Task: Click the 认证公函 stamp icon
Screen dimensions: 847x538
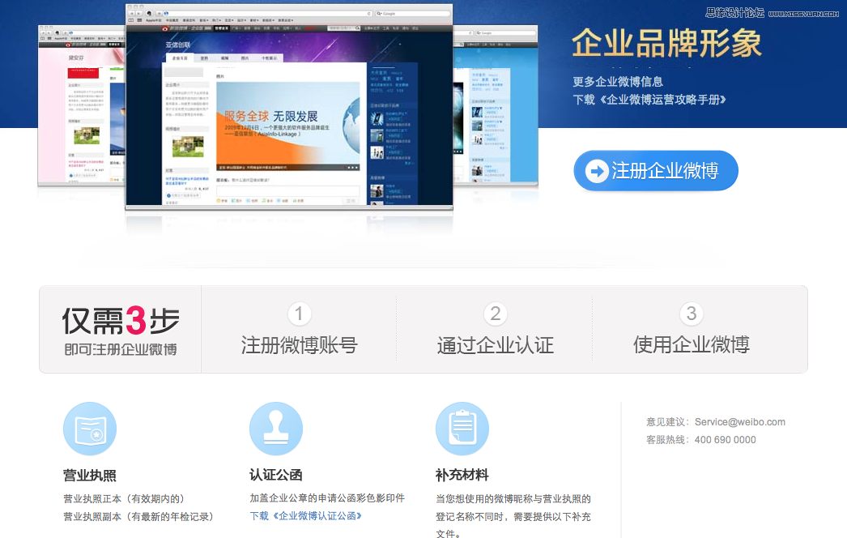Action: point(275,429)
